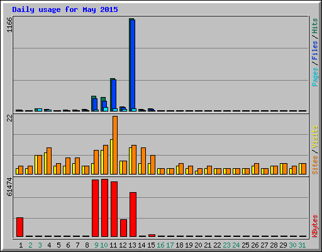Click day 5 label on x-axis
Screen dimensions: 322x252
pos(58,245)
